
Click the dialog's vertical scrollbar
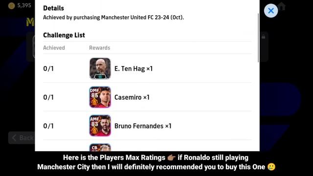coord(258,38)
